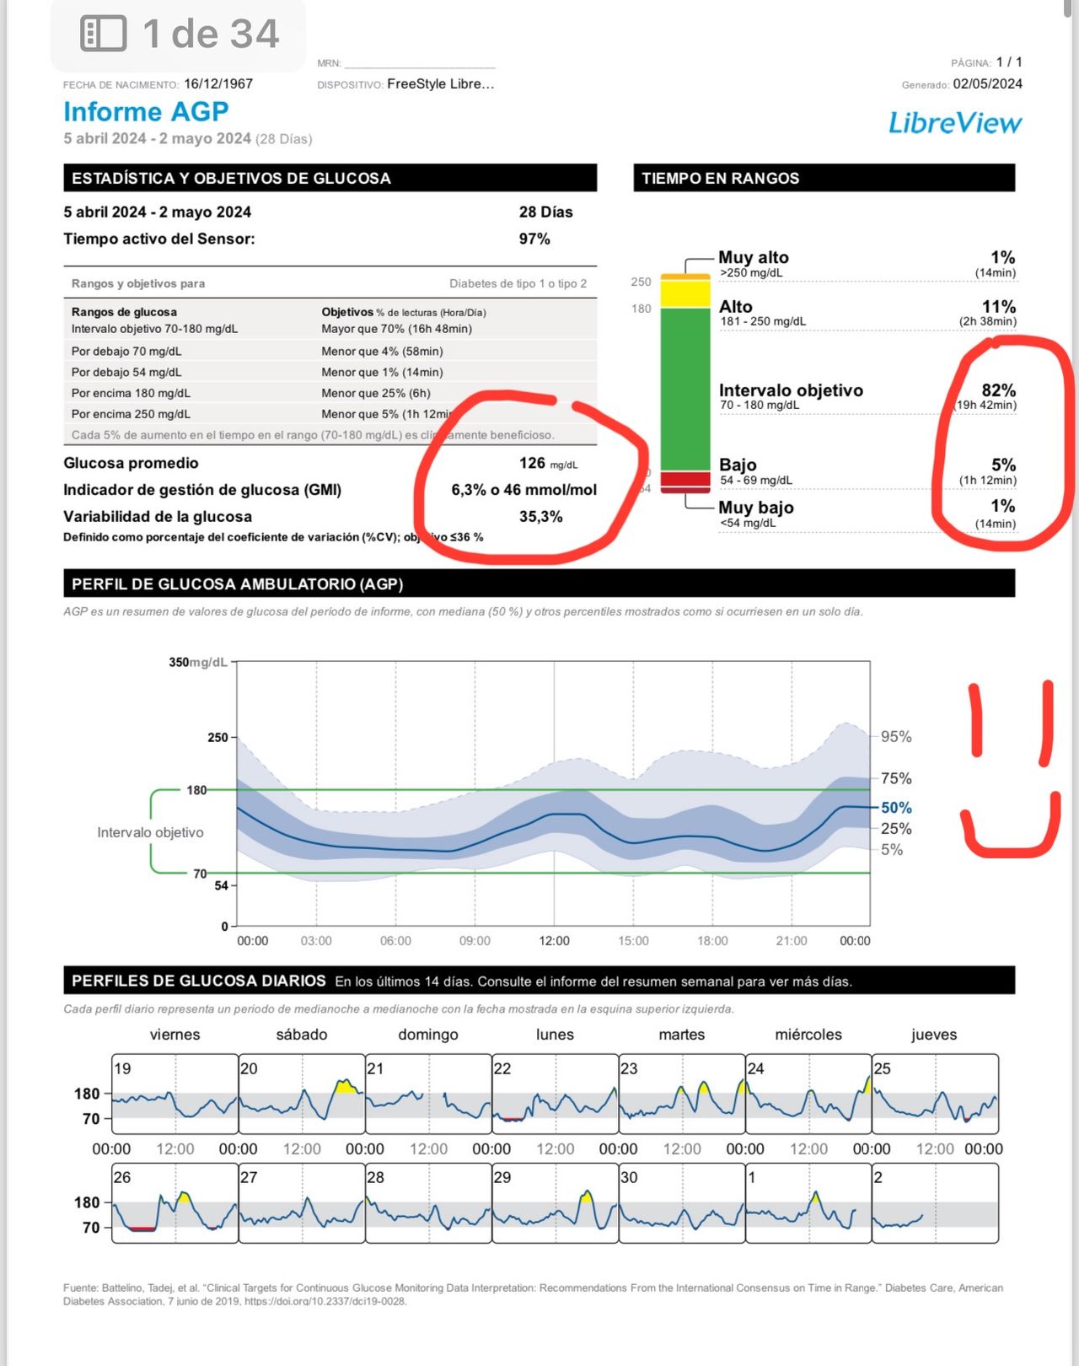Screen dimensions: 1079x1366
Task: Click the LibreView logo
Action: point(954,123)
